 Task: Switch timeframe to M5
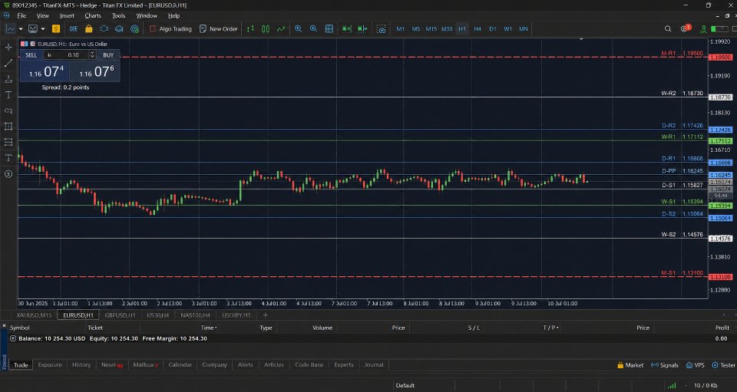point(416,28)
